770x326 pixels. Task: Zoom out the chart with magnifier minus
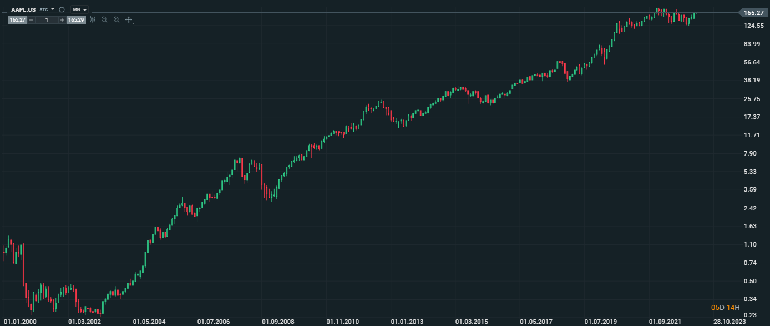click(104, 20)
